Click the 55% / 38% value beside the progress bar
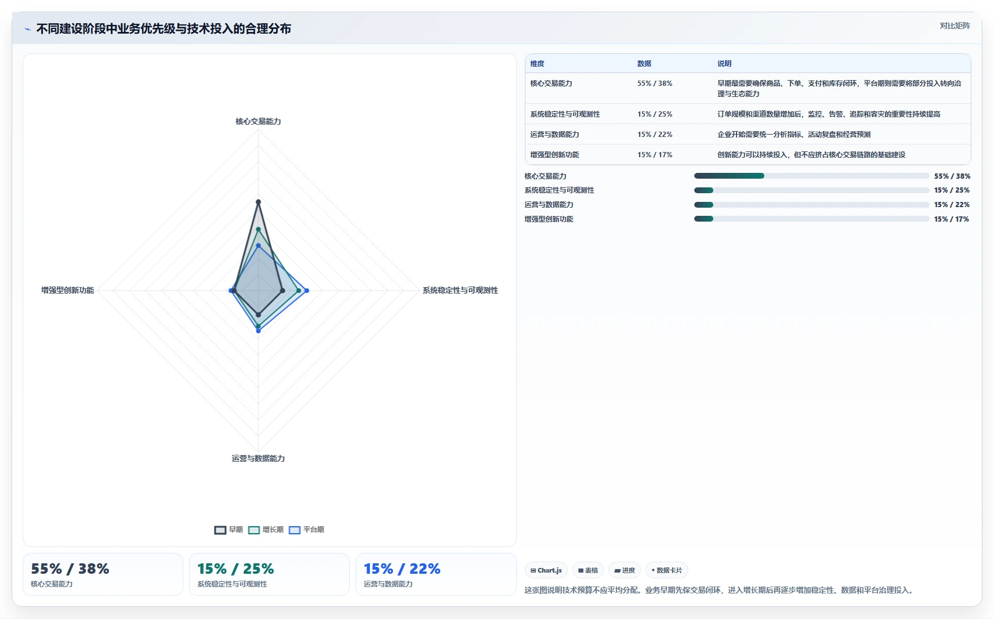 952,176
